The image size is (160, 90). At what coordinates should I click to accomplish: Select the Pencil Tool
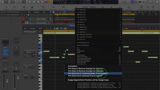(x=98, y=12)
